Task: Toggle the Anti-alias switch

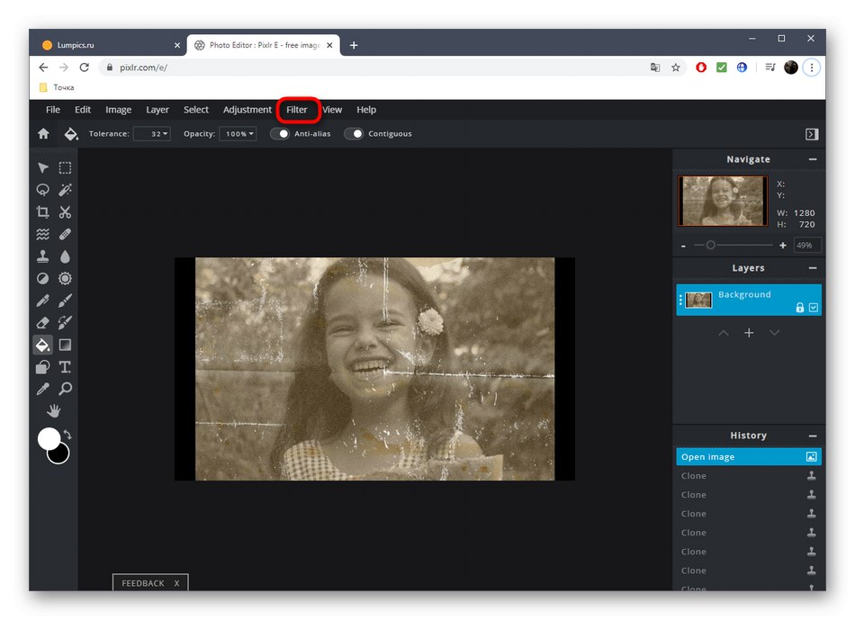Action: [x=280, y=134]
